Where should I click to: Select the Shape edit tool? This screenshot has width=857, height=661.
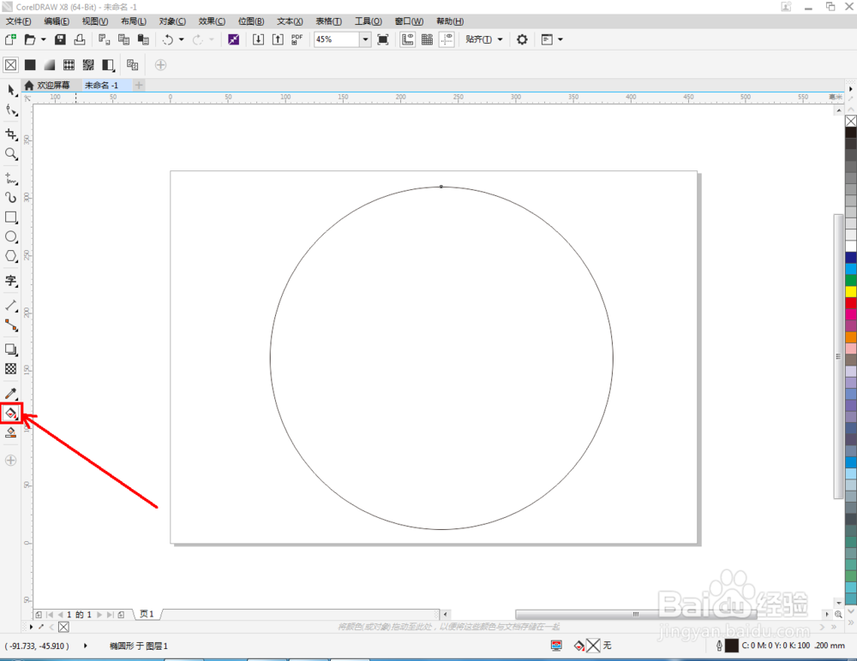11,110
